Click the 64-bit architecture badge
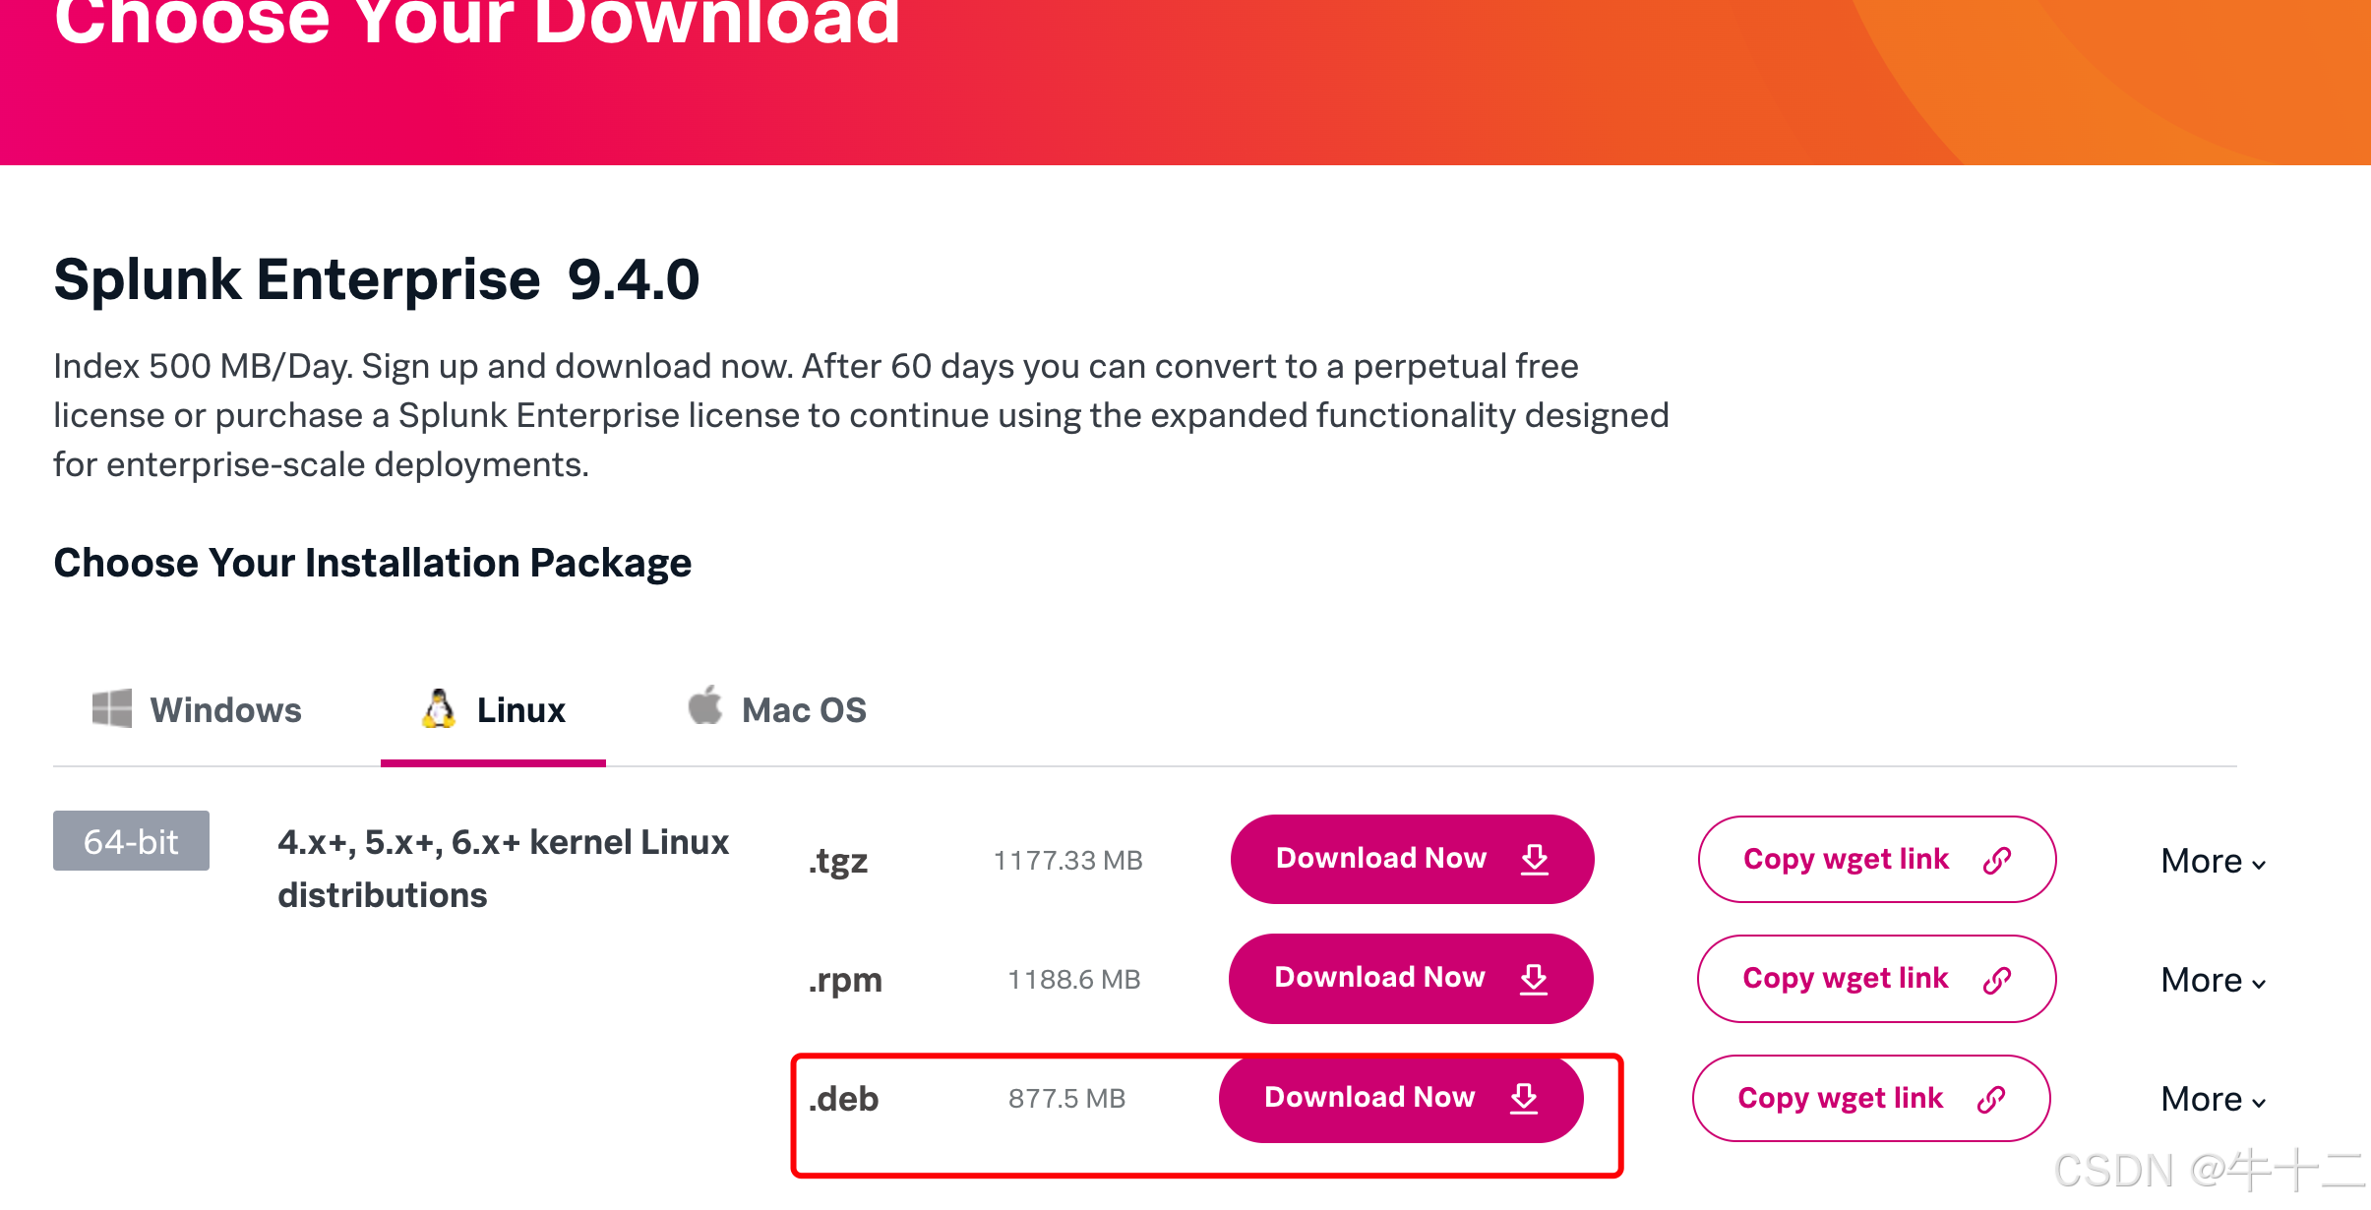The width and height of the screenshot is (2371, 1210). pos(131,841)
